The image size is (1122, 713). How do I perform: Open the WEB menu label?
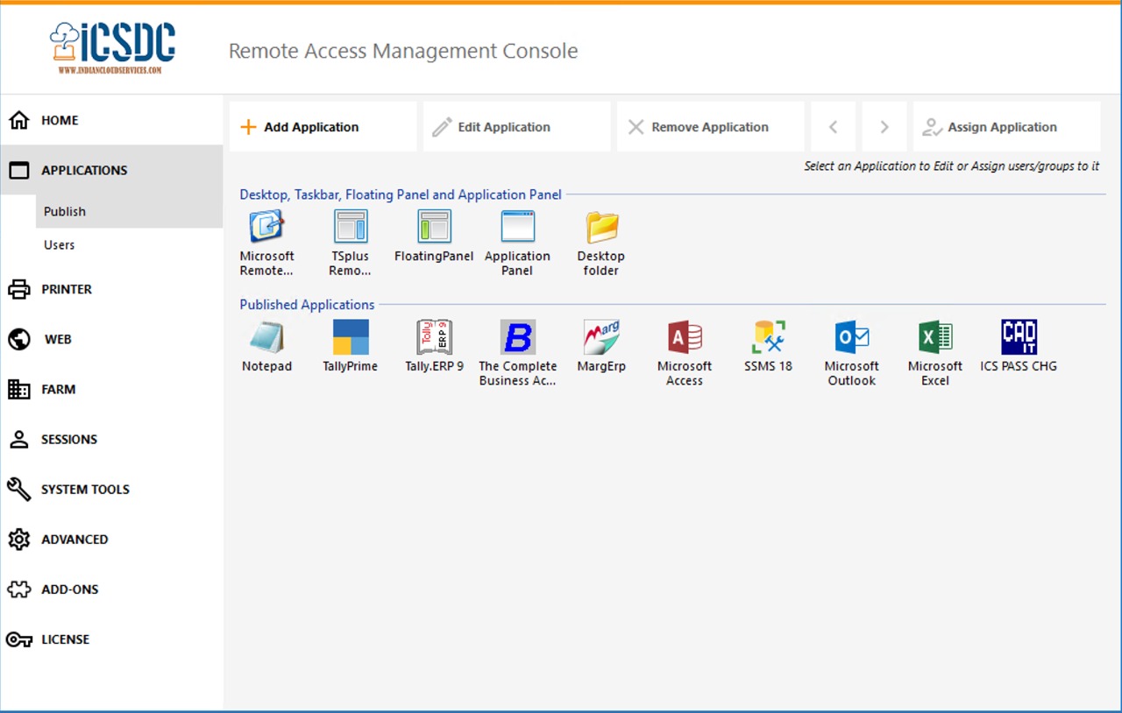[58, 339]
